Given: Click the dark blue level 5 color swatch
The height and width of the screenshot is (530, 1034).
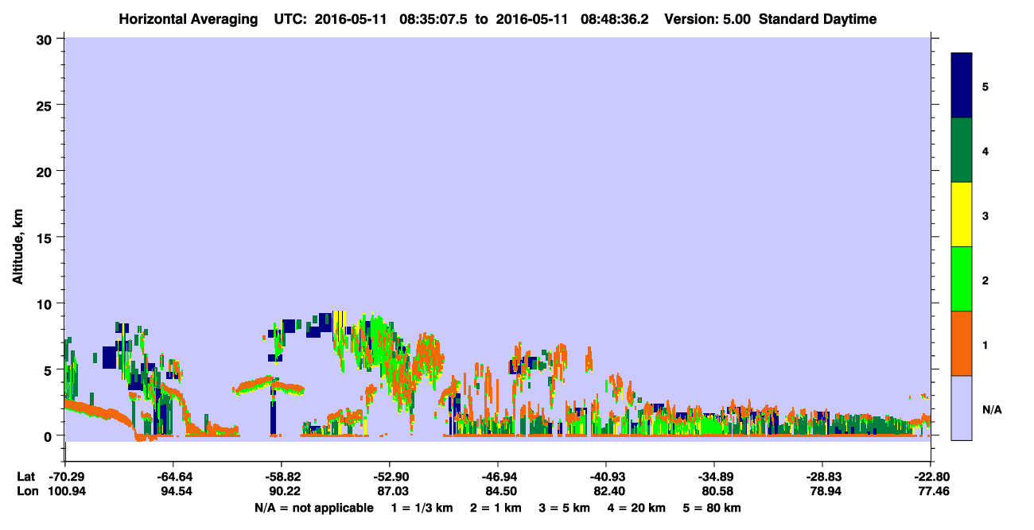Looking at the screenshot, I should [962, 86].
